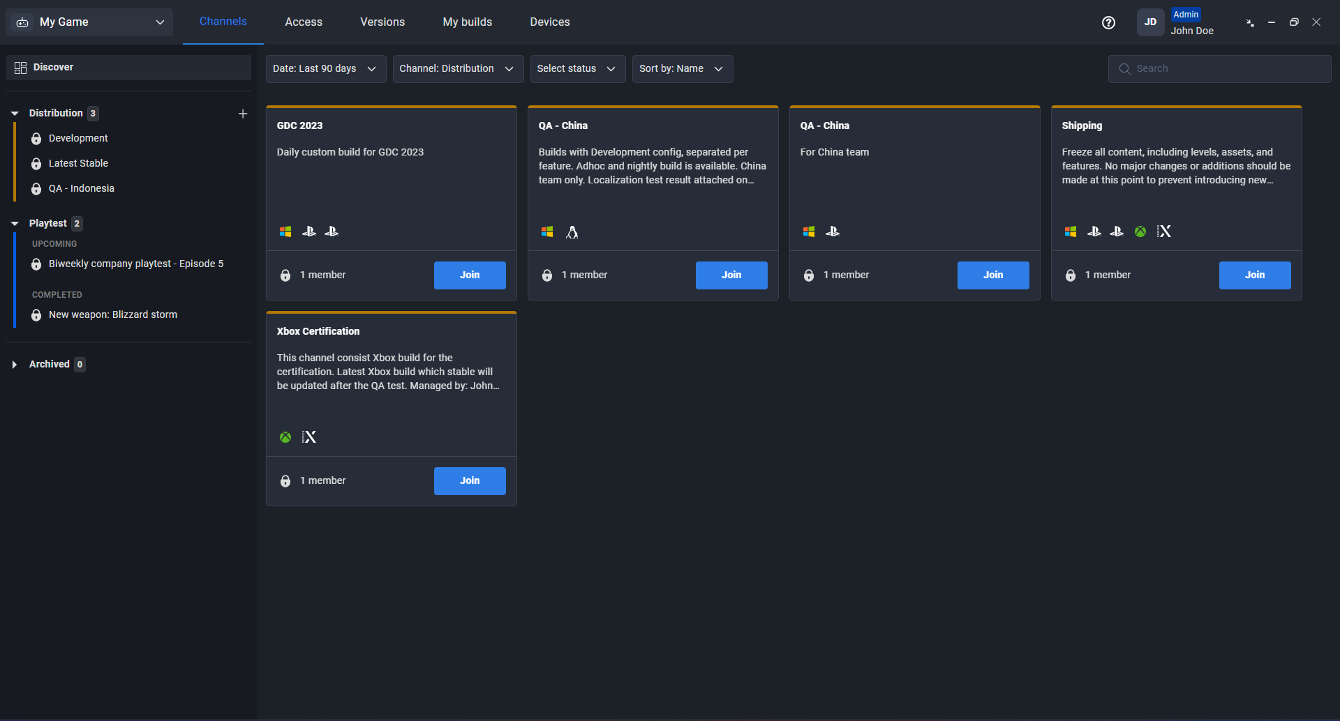Join the QA - China For China team channel
Image resolution: width=1340 pixels, height=721 pixels.
point(993,275)
